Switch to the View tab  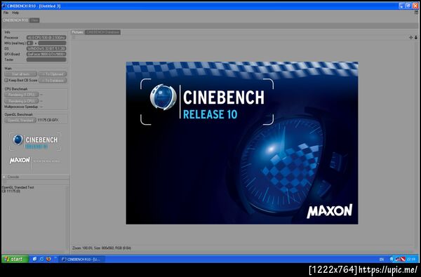tap(34, 20)
